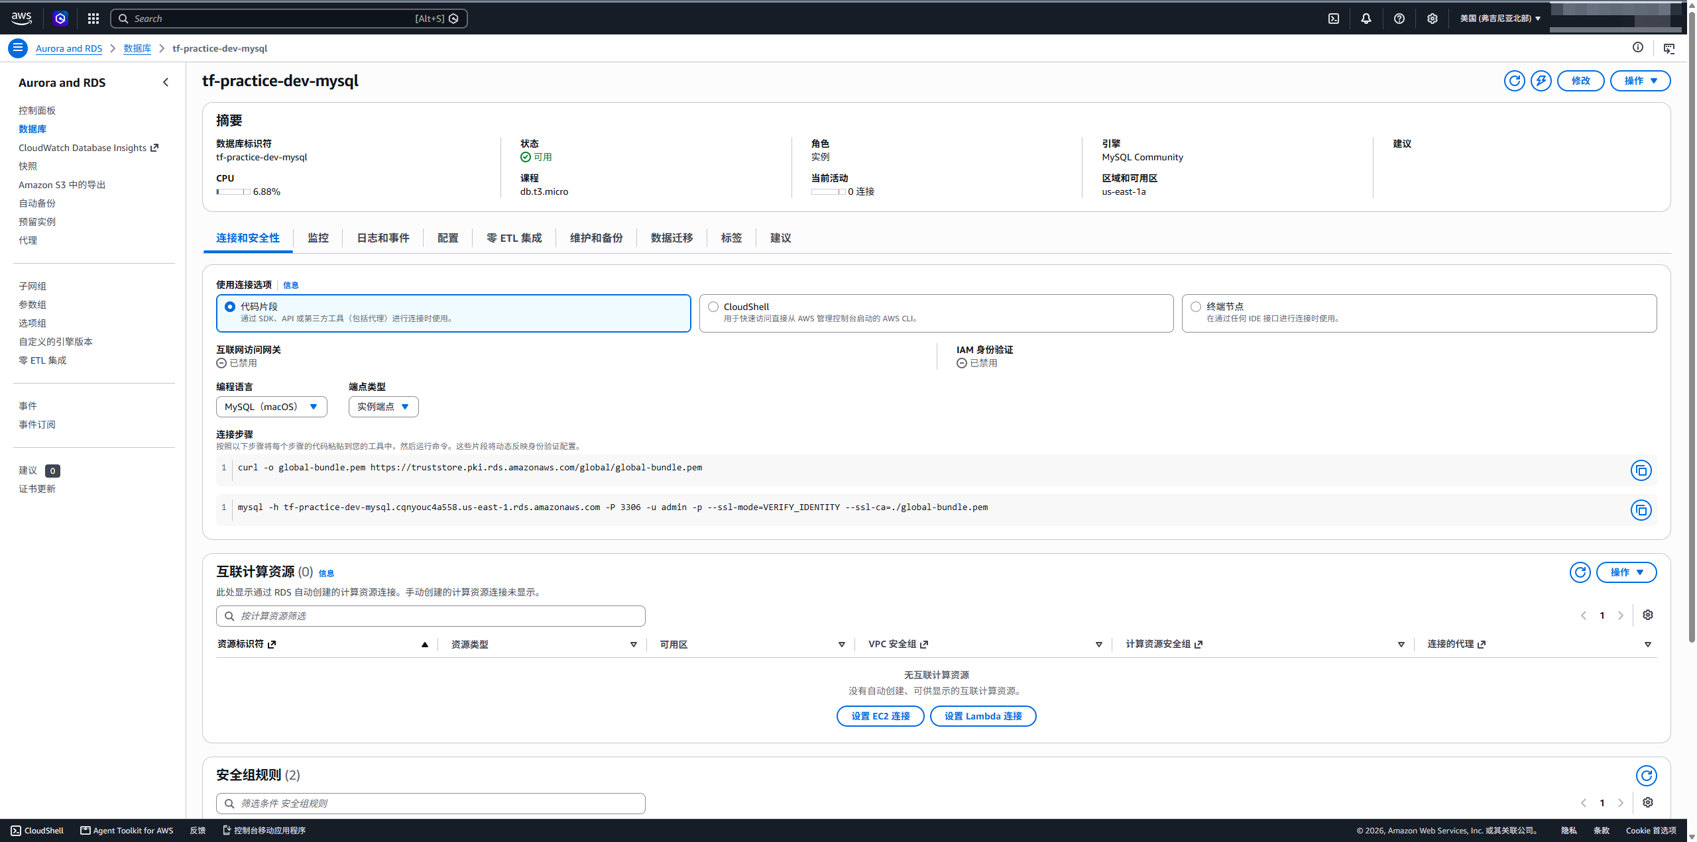Go to next page of security group rules
The image size is (1697, 842).
coord(1621,803)
